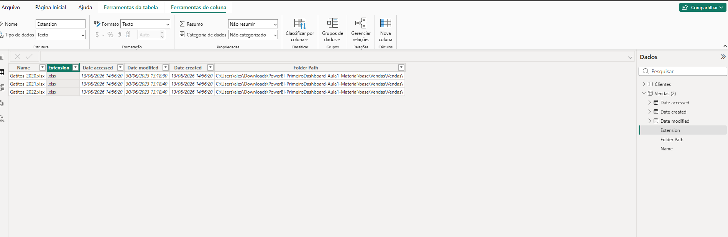728x237 pixels.
Task: Expand the Date created field hierarchy
Action: (649, 112)
